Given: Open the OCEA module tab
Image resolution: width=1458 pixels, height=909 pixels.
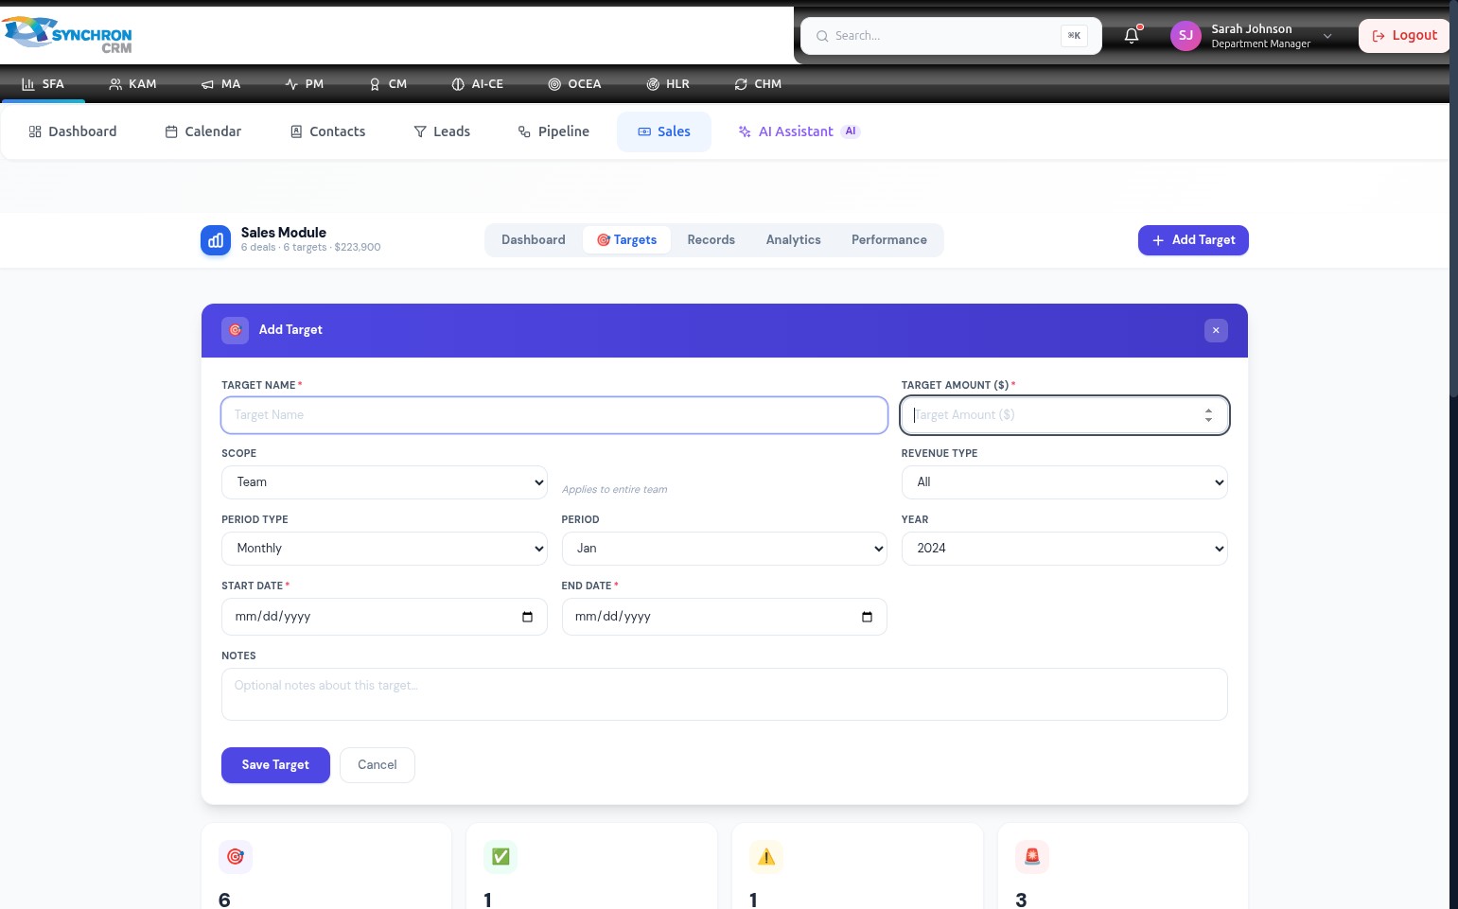Looking at the screenshot, I should (574, 84).
